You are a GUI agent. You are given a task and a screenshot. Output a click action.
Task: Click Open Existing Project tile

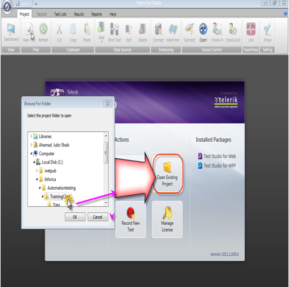pyautogui.click(x=167, y=174)
